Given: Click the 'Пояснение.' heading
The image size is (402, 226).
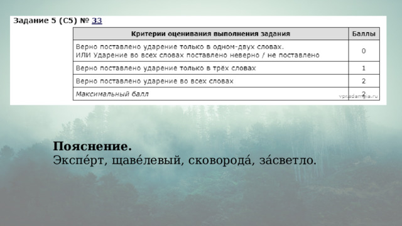Looking at the screenshot, I should click(92, 146).
